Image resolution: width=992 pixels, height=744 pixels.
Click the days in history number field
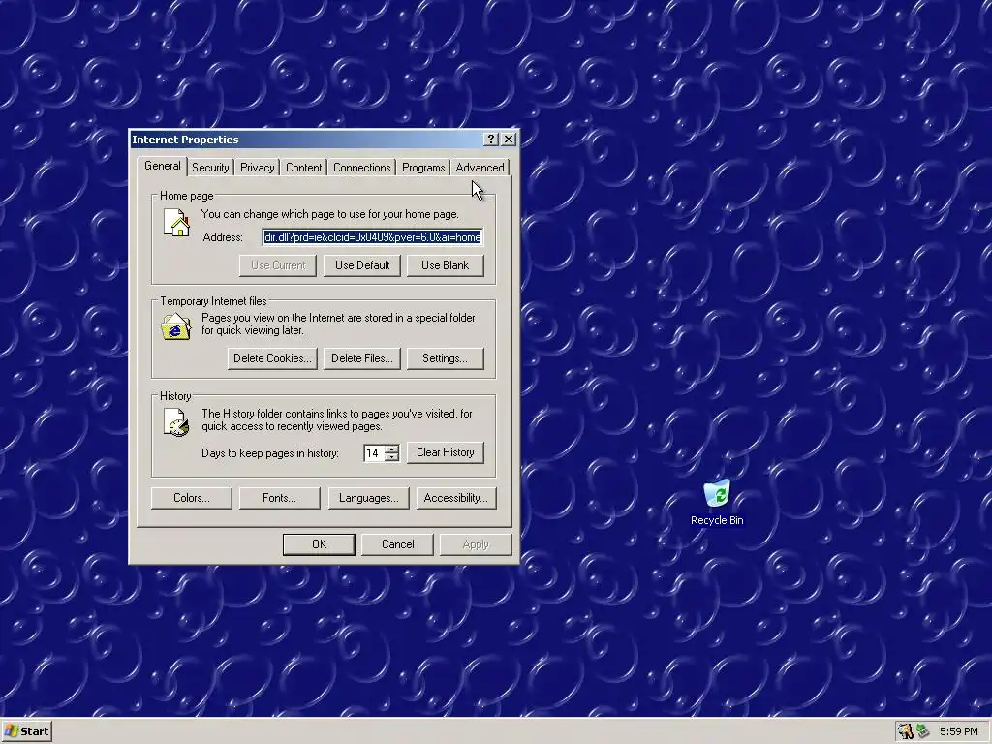(x=374, y=453)
